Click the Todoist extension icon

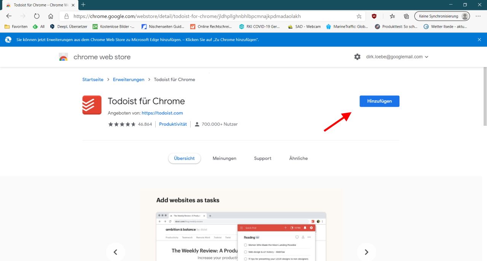click(91, 105)
